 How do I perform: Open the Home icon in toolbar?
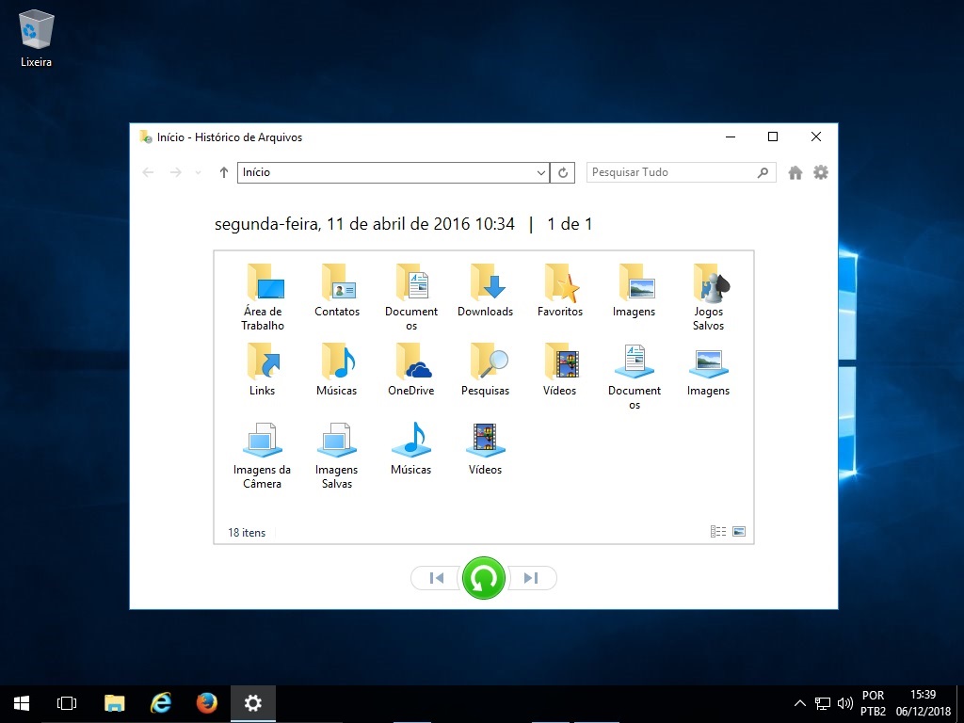tap(795, 172)
